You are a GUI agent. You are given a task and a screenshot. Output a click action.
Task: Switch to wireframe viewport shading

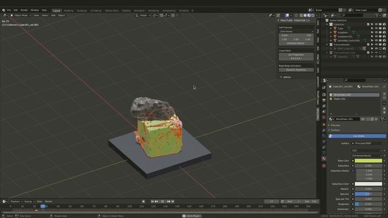(x=301, y=15)
